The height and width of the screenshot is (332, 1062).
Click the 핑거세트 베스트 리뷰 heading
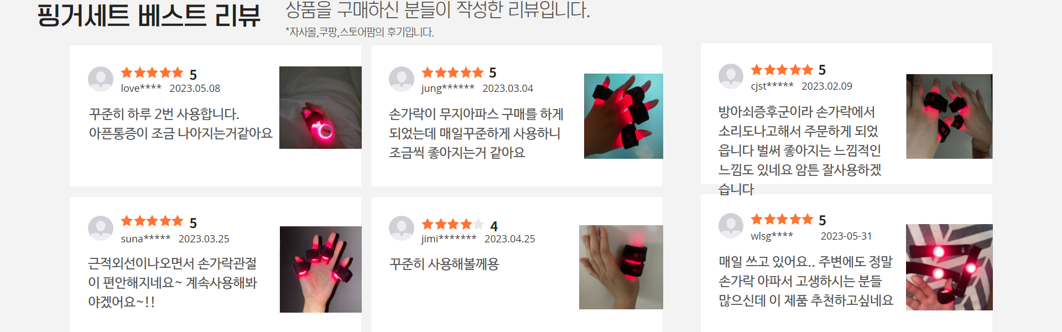tap(149, 15)
